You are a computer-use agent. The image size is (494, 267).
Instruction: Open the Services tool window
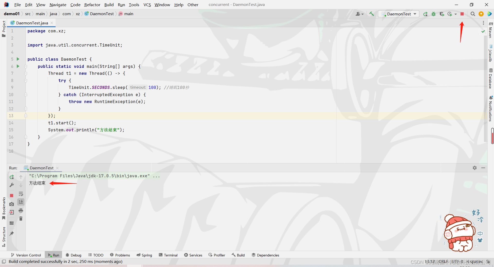(193, 255)
